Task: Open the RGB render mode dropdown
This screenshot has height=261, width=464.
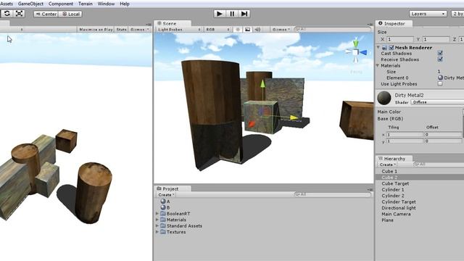Action: click(x=217, y=29)
